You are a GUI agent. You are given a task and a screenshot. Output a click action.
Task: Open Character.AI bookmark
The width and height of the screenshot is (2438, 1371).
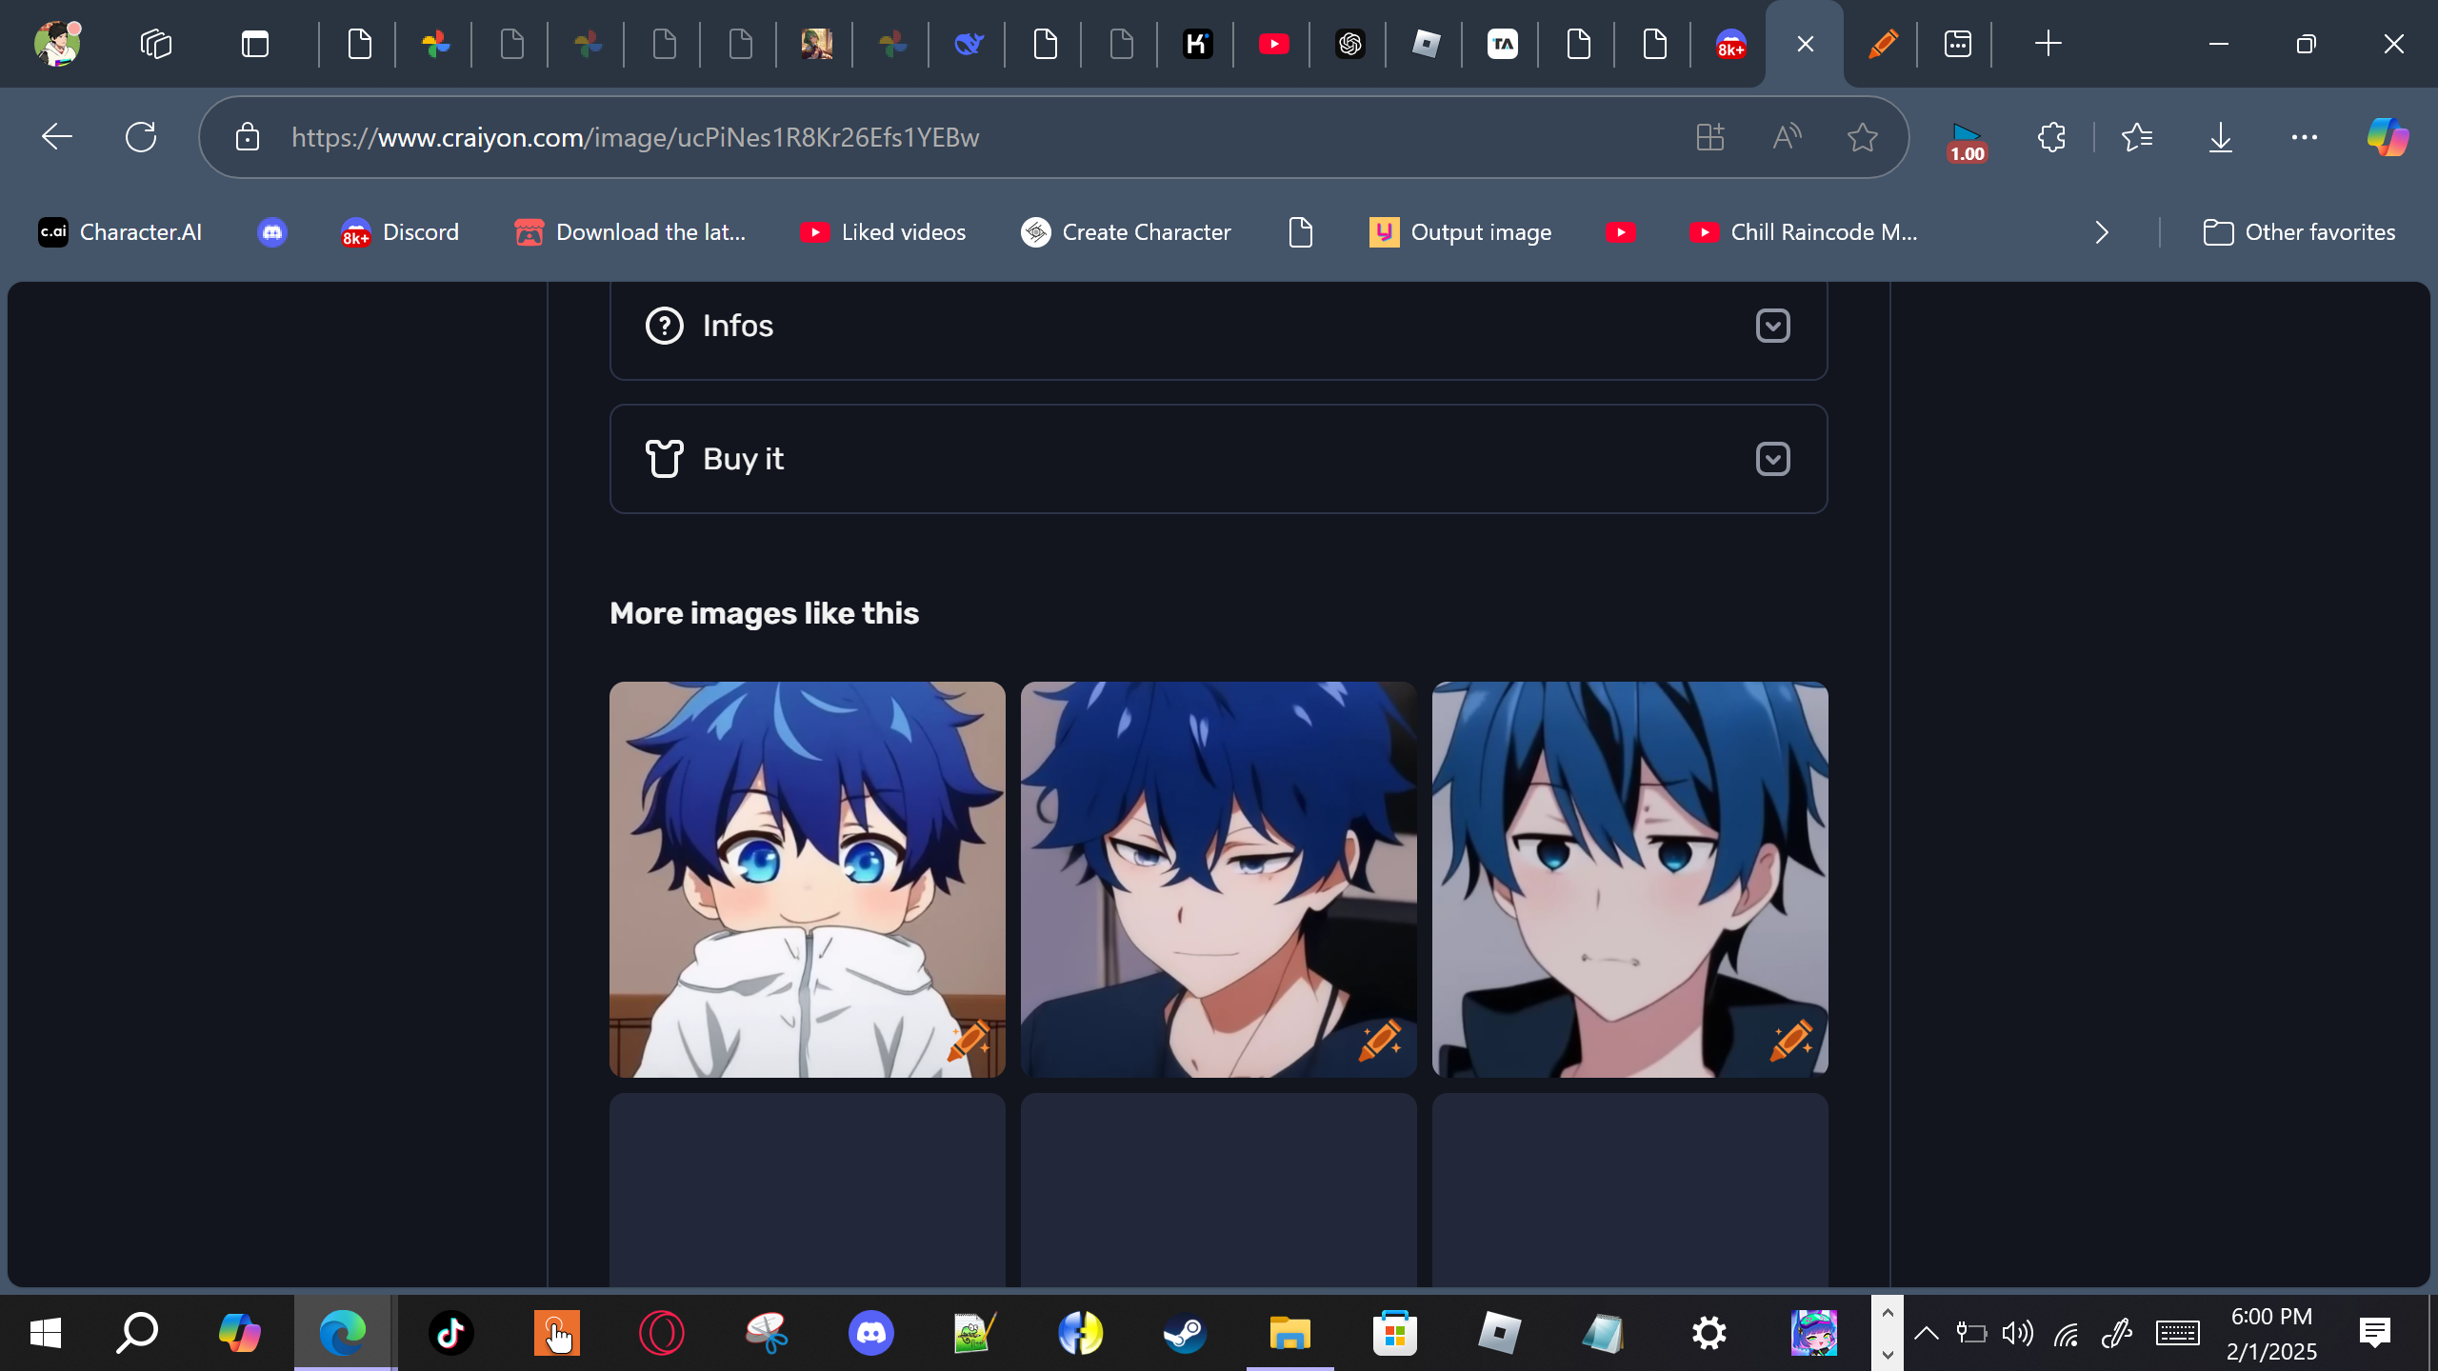click(x=120, y=232)
